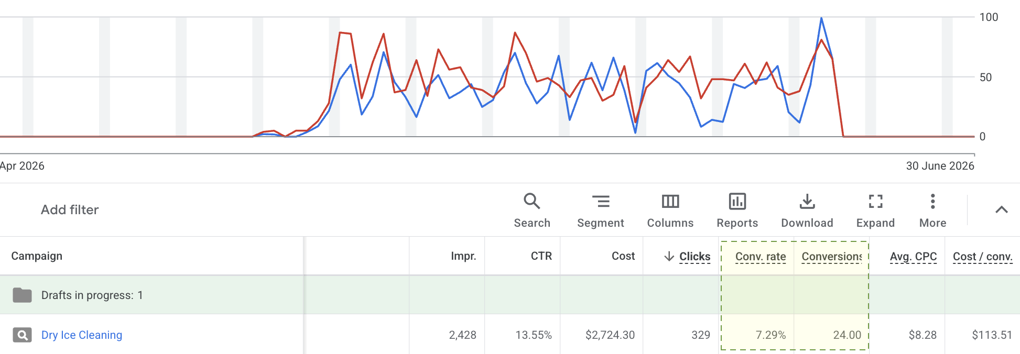
Task: Click the $113.51 cost per conversion
Action: (992, 335)
